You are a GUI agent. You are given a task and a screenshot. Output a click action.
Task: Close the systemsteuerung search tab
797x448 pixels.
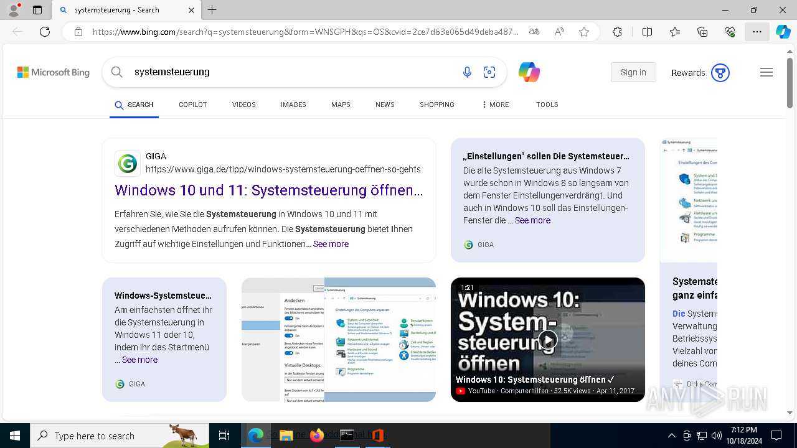[x=191, y=10]
